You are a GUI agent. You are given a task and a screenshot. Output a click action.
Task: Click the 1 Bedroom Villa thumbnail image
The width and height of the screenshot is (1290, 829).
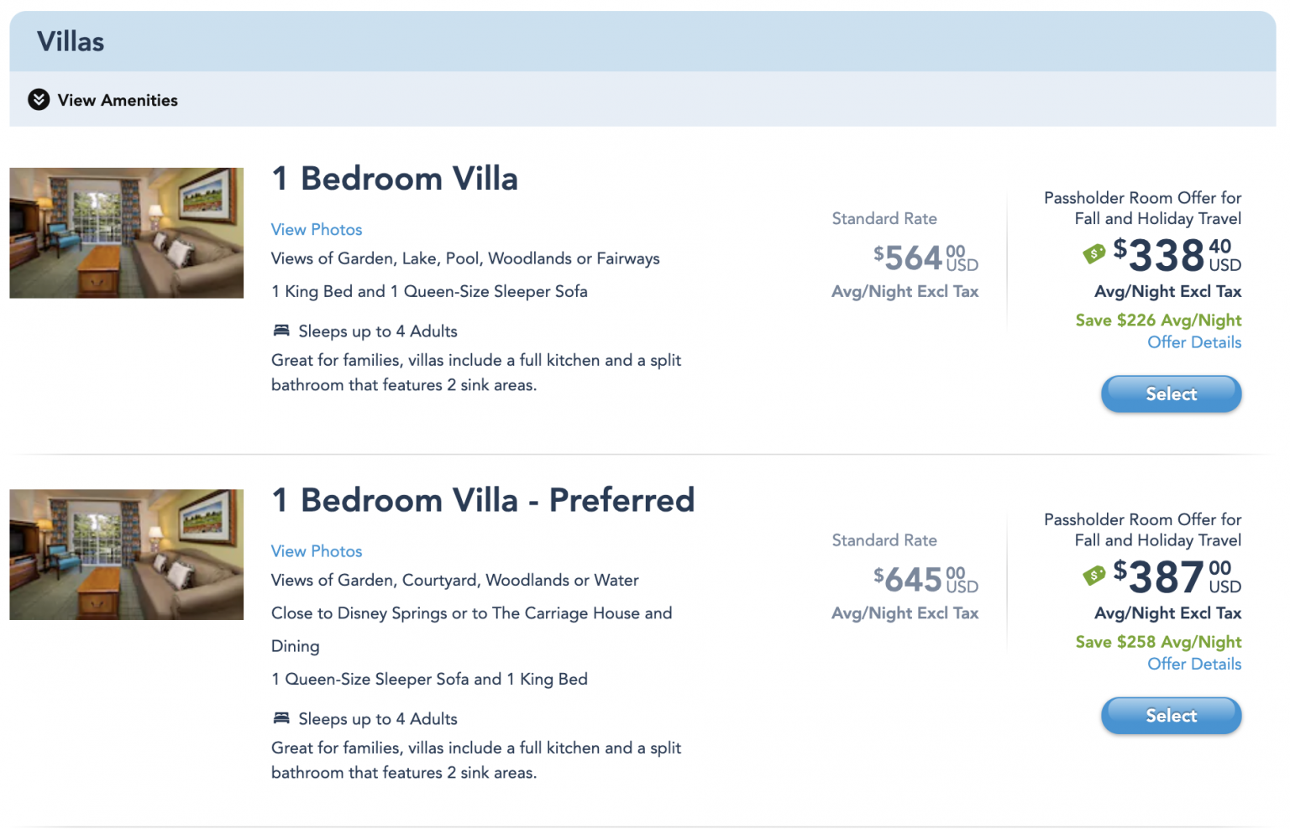pyautogui.click(x=126, y=232)
